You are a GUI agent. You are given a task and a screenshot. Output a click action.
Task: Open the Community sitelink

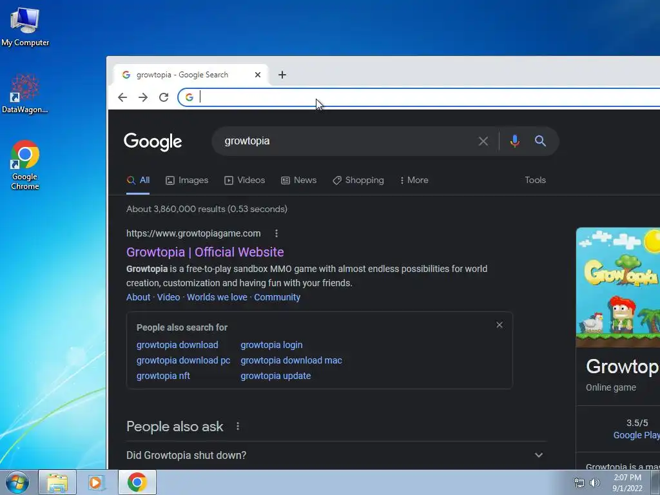coord(277,297)
